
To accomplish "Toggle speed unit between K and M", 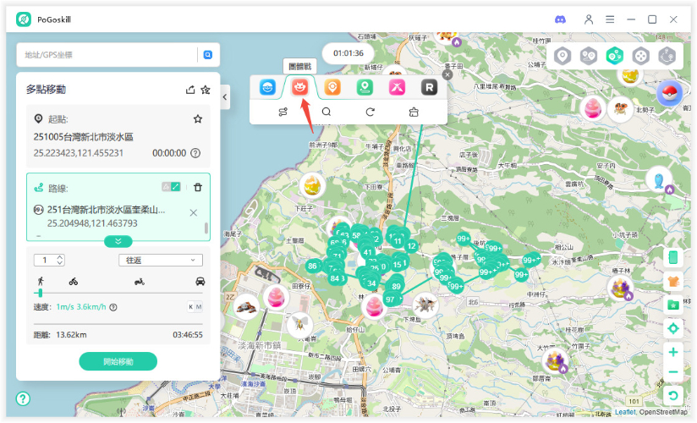I will [195, 307].
